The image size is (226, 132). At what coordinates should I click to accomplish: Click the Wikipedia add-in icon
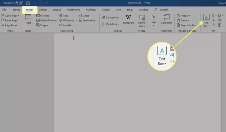click(128, 20)
